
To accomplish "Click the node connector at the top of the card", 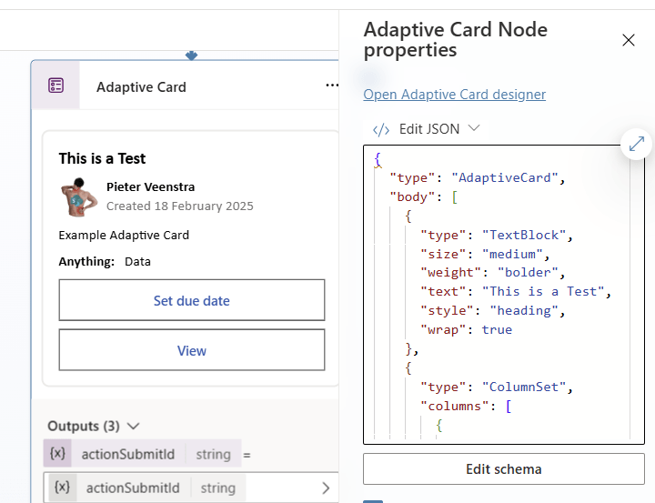I will tap(191, 55).
